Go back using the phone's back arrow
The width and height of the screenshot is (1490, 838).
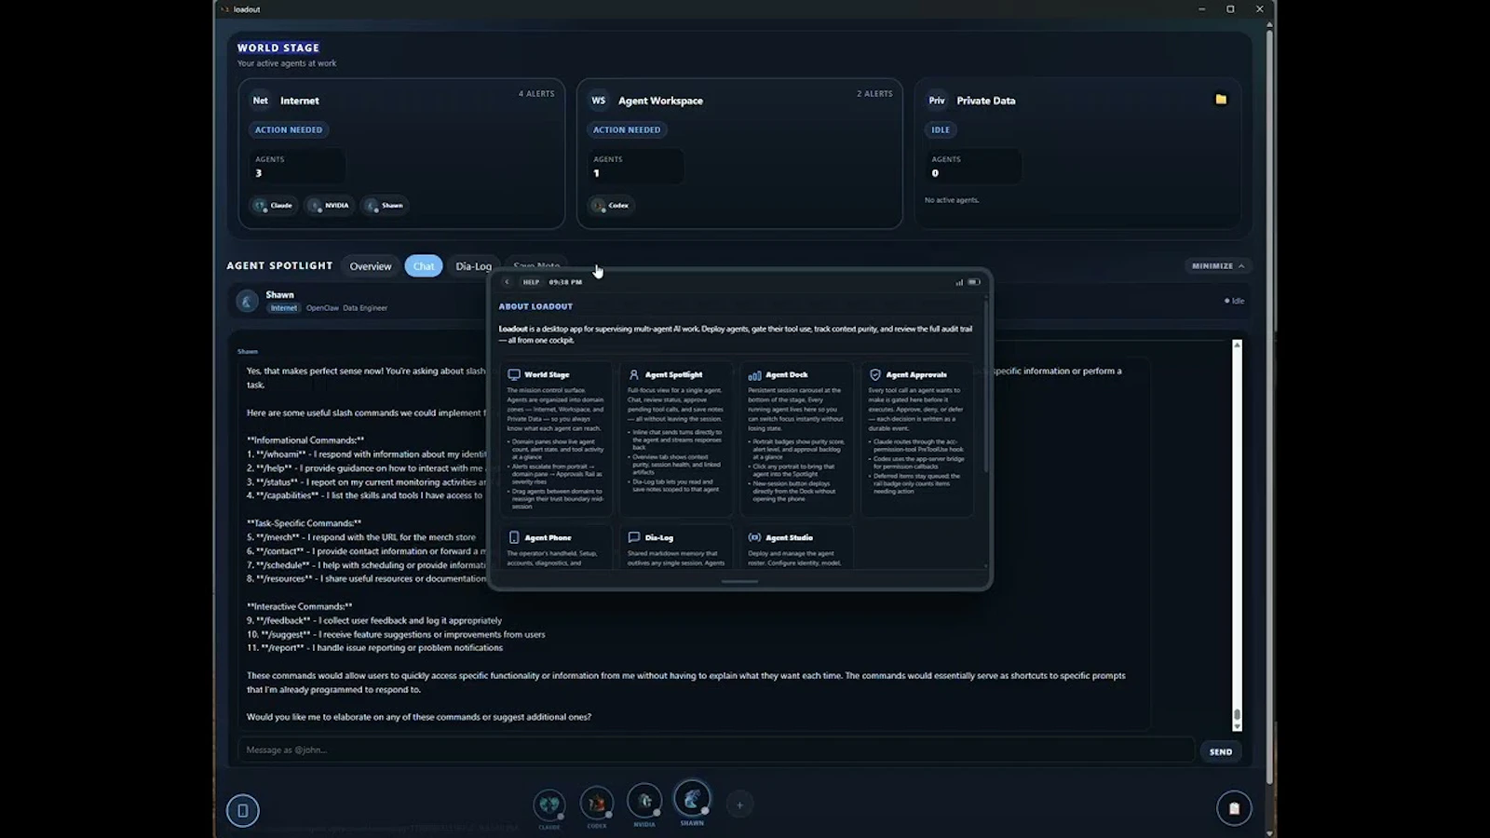coord(507,282)
